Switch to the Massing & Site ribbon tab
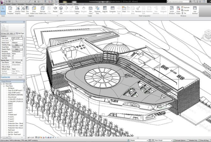 click(38, 4)
